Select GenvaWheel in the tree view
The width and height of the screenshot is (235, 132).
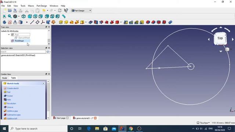tap(24, 38)
